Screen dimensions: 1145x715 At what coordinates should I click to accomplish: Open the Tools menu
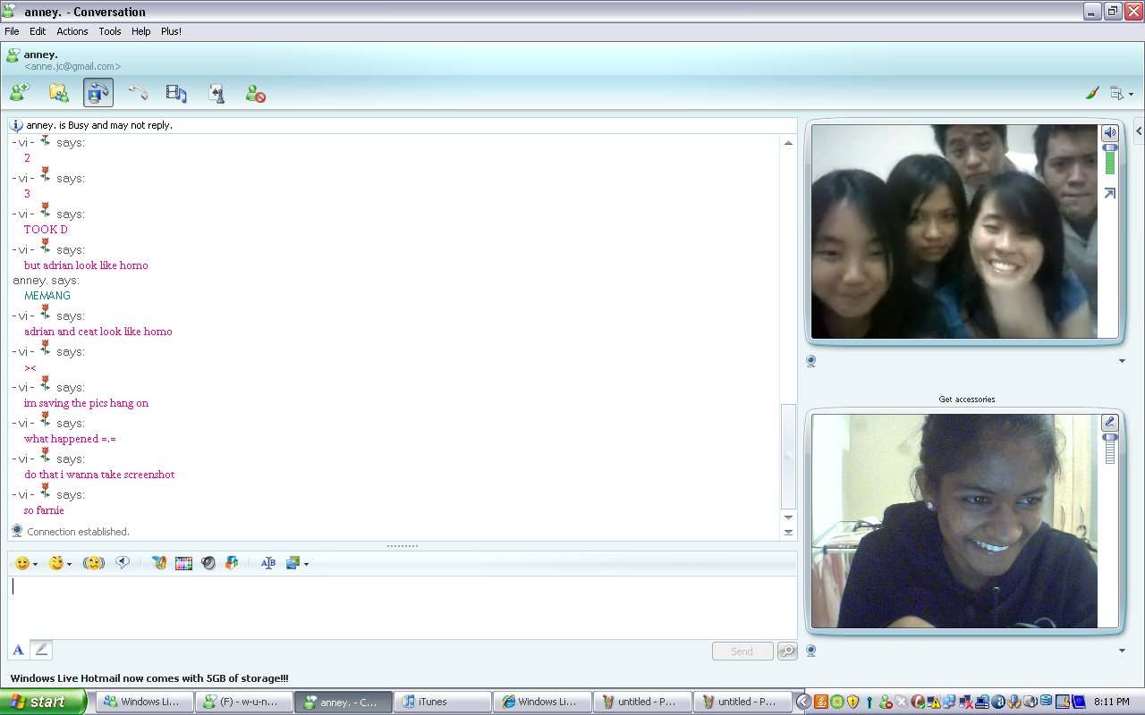[x=110, y=31]
